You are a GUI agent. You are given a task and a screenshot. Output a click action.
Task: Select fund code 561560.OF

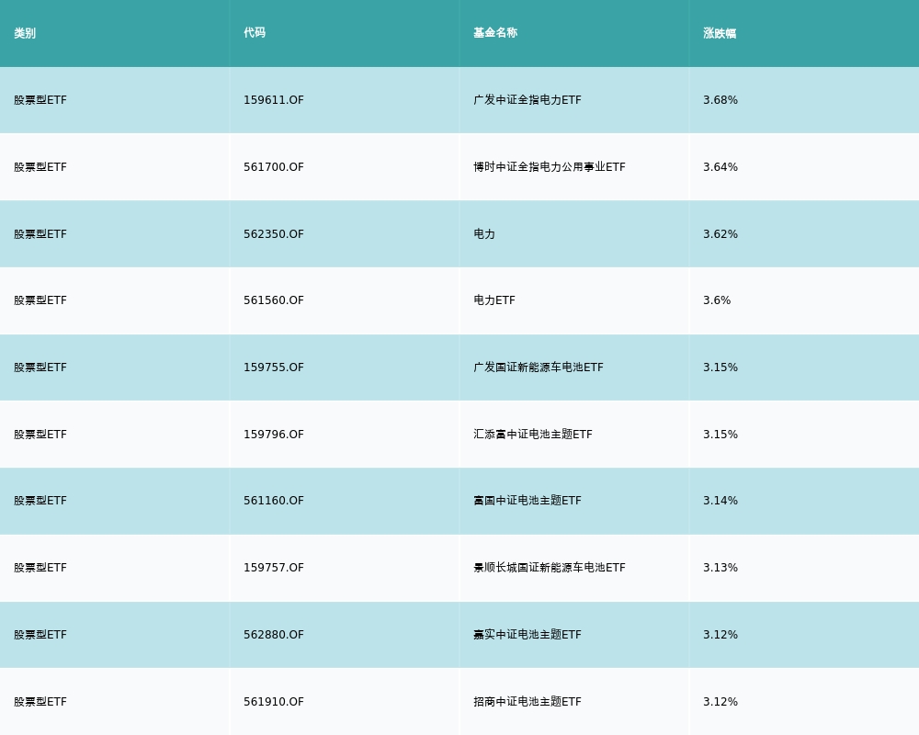(x=274, y=300)
